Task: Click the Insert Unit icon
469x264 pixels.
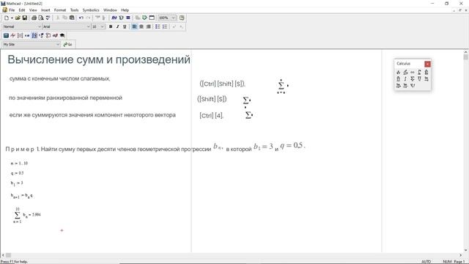Action: click(x=121, y=18)
